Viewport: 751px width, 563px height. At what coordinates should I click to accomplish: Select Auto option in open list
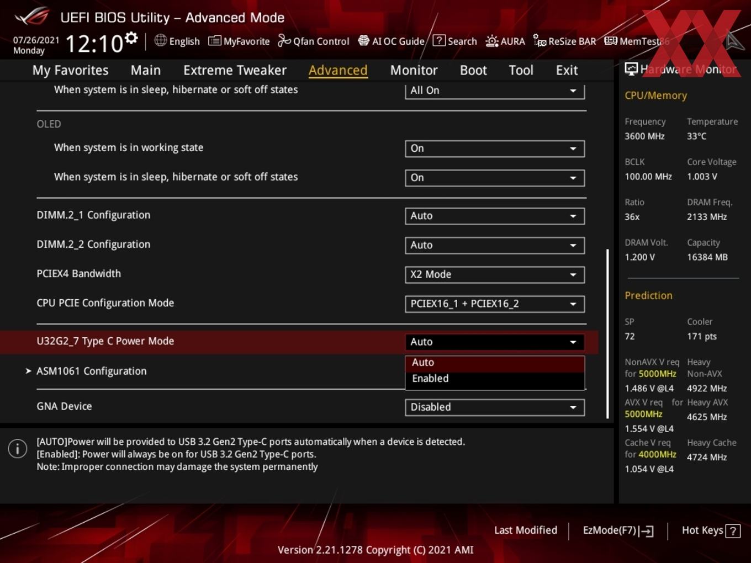[495, 363]
